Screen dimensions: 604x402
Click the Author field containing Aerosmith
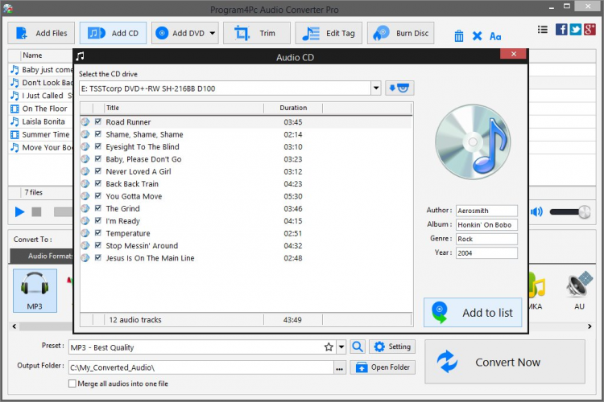[x=486, y=211]
